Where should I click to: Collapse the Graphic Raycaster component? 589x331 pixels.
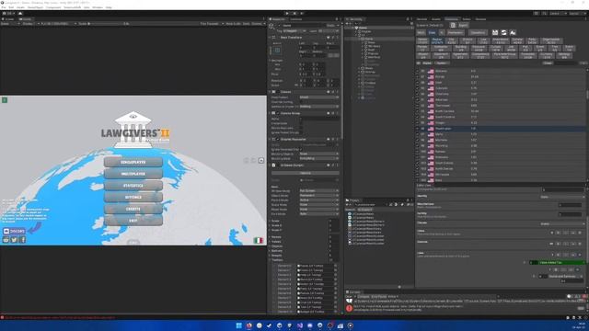coord(270,139)
